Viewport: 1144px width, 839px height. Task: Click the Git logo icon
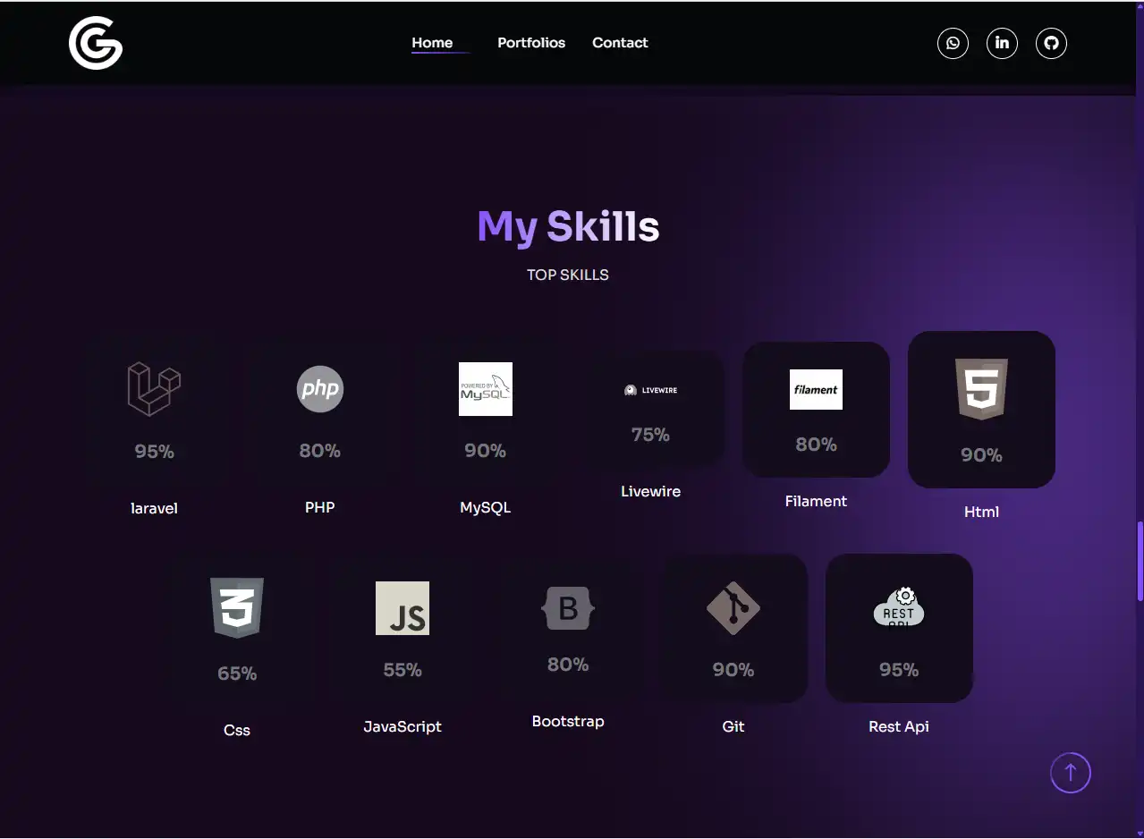[733, 608]
